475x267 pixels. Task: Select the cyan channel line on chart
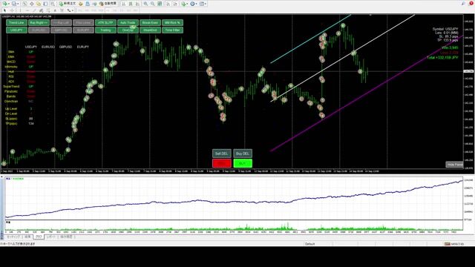tap(310, 39)
